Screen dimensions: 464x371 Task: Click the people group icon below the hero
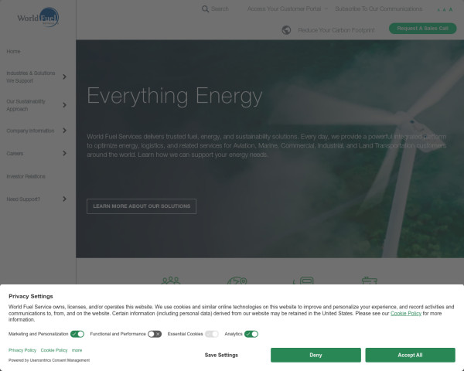click(171, 280)
